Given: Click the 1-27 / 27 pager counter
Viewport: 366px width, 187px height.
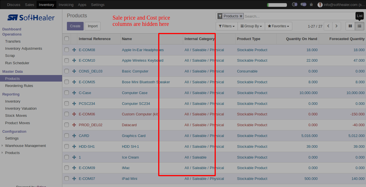Looking at the screenshot, I should [x=315, y=26].
